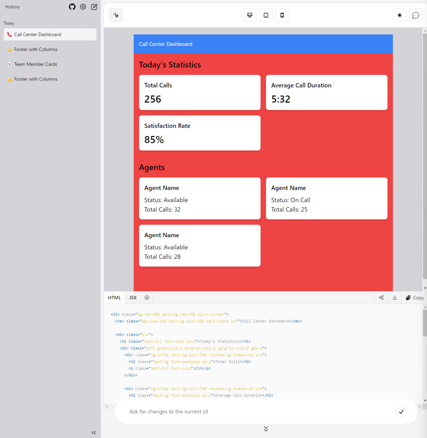Toggle light/dark theme with the sun icon
The height and width of the screenshot is (438, 427).
(399, 15)
